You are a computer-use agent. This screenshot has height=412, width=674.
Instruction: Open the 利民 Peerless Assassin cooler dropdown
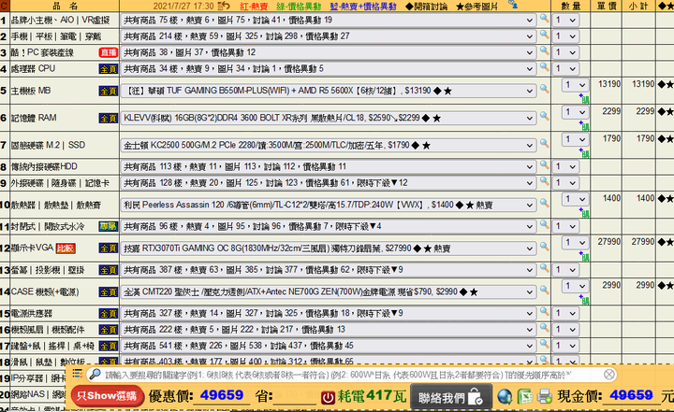click(x=329, y=206)
